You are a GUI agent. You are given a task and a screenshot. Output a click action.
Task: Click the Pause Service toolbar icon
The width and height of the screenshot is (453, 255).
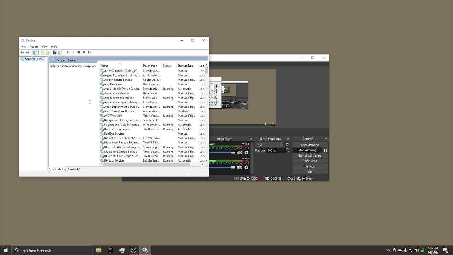pyautogui.click(x=84, y=52)
